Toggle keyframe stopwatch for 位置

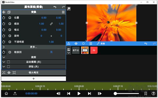pyautogui.click(x=4, y=18)
